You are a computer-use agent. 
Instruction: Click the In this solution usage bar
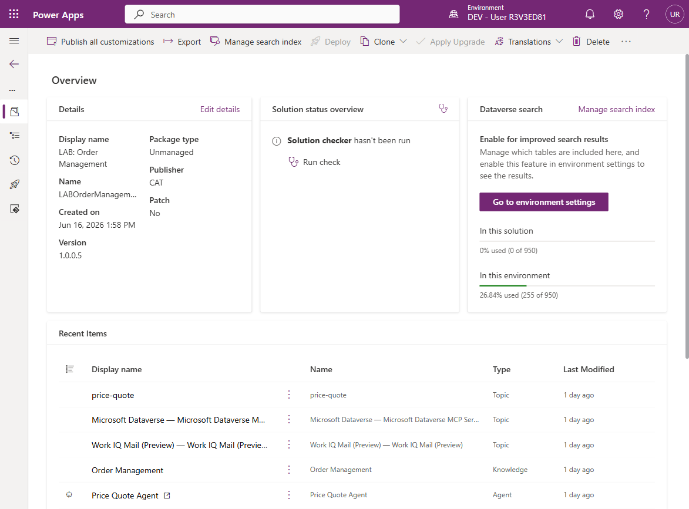click(567, 241)
